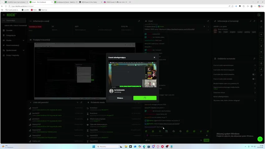Close the Kanał udostępniający dialog
The width and height of the screenshot is (265, 149).
click(x=154, y=57)
